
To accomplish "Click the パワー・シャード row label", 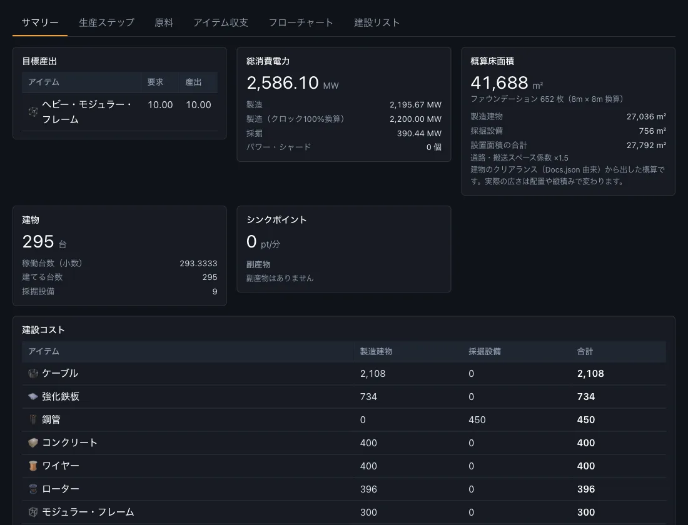I will (x=278, y=147).
